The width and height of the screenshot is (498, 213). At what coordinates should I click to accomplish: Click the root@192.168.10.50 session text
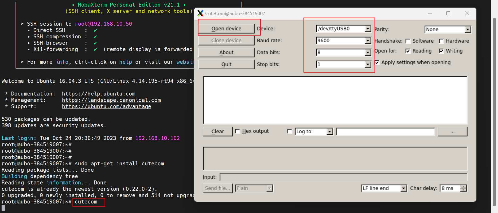[103, 24]
